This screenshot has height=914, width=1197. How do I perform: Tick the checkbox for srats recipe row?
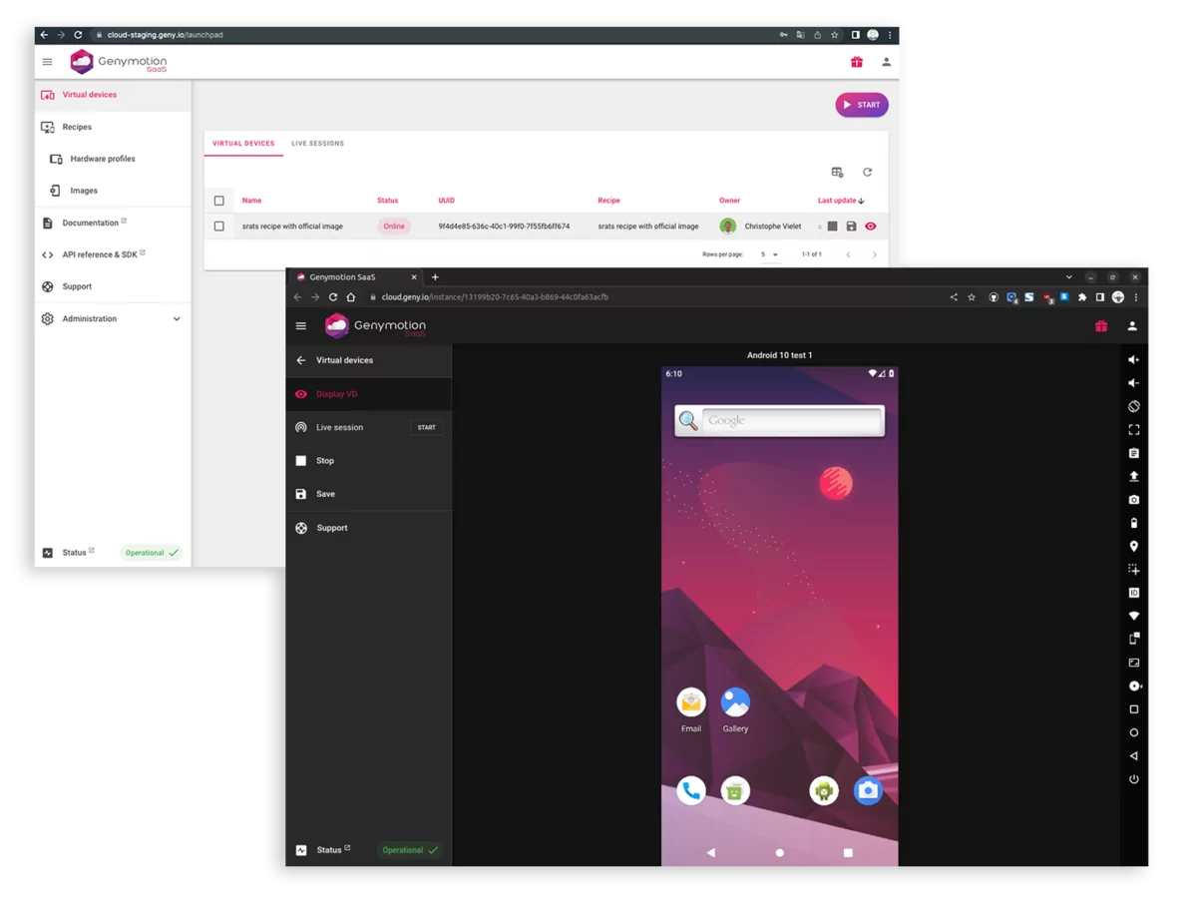coord(219,227)
